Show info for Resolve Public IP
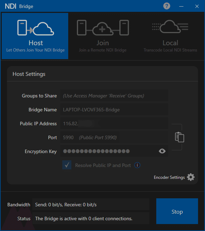This screenshot has height=231, width=205. coord(137,165)
